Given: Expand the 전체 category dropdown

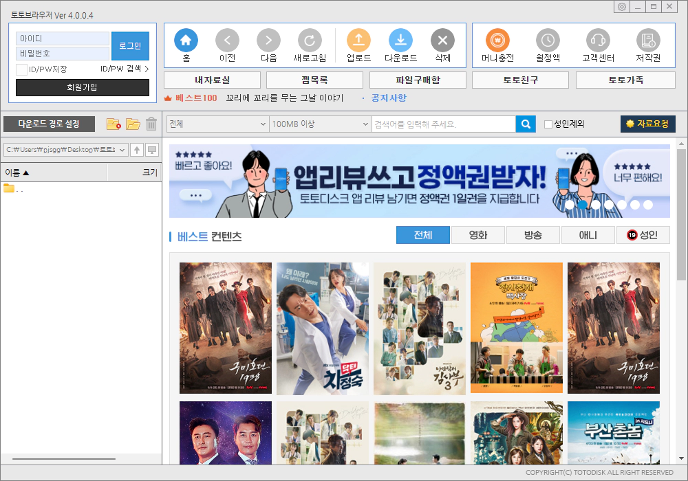Looking at the screenshot, I should [217, 124].
